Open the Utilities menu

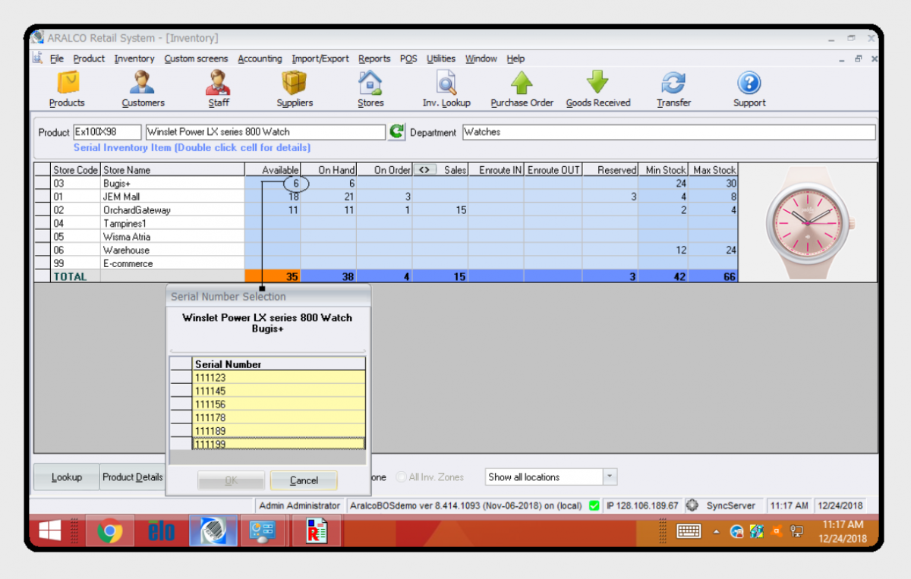click(x=441, y=58)
